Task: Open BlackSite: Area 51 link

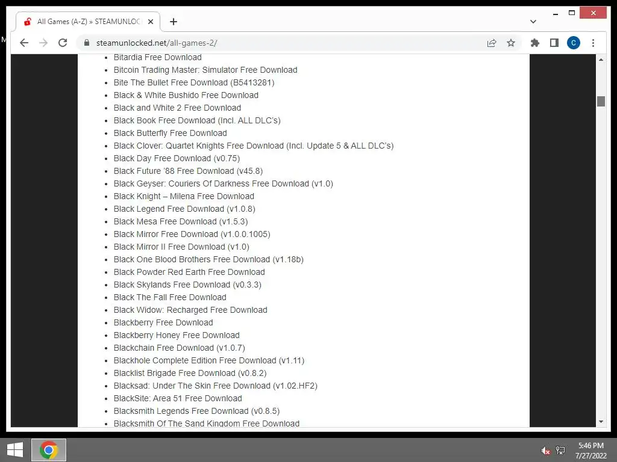Action: (178, 398)
